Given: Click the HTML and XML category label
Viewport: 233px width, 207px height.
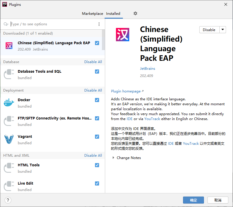Looking at the screenshot, I should (16, 156).
